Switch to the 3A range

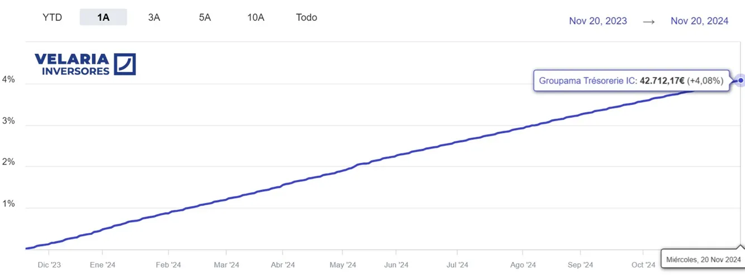pyautogui.click(x=154, y=17)
